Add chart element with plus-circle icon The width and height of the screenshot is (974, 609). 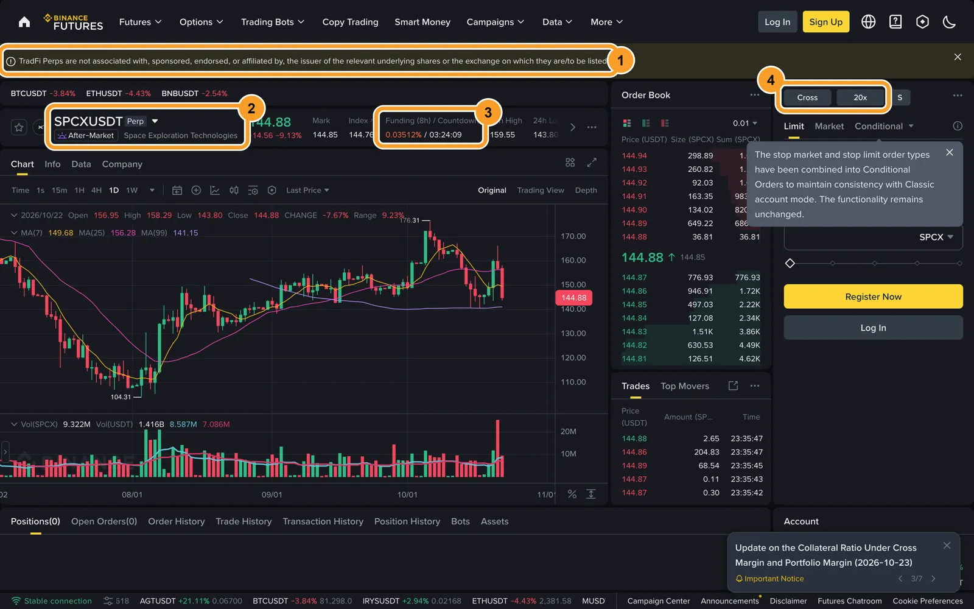click(x=196, y=190)
